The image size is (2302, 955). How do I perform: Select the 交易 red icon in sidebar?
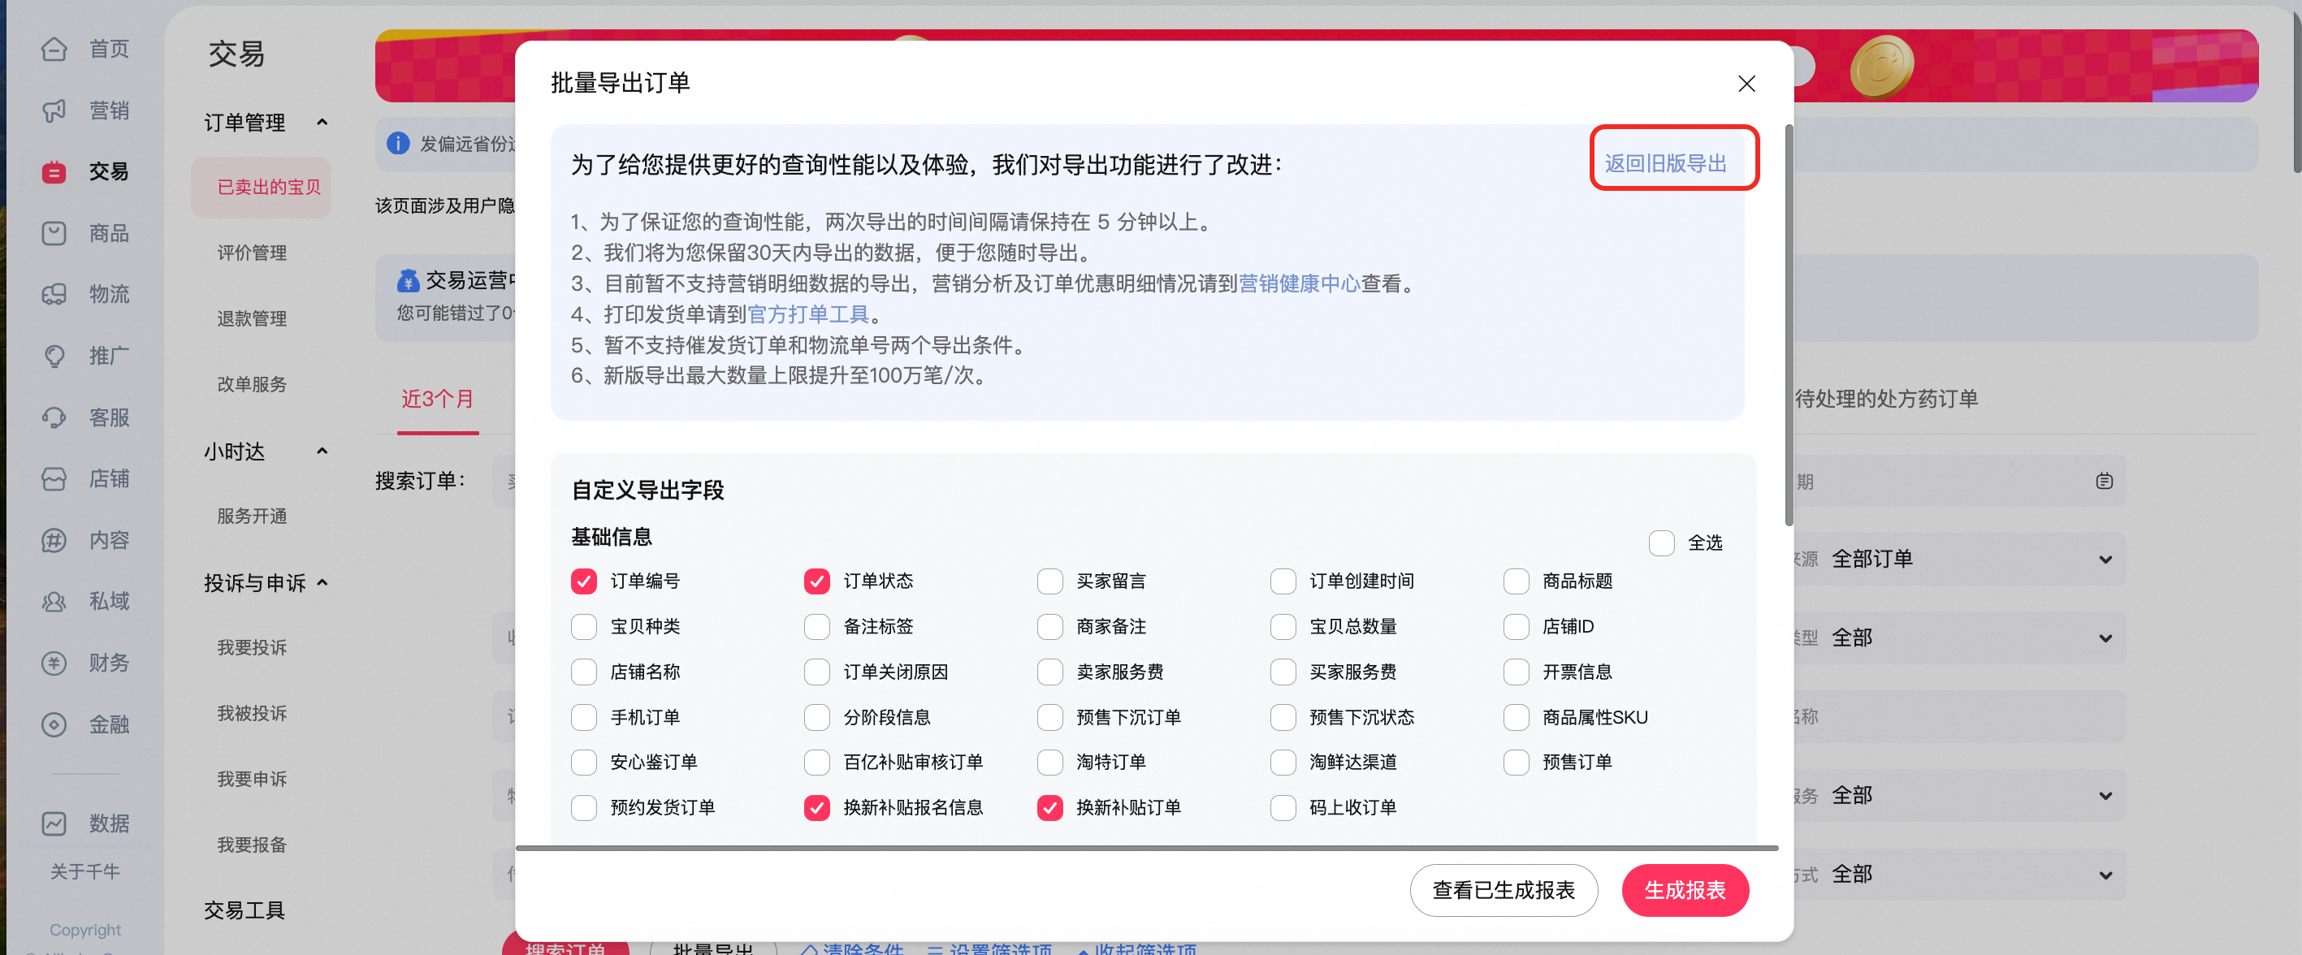[54, 171]
